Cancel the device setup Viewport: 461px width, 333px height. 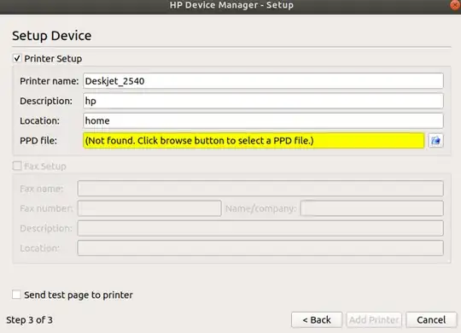point(431,319)
